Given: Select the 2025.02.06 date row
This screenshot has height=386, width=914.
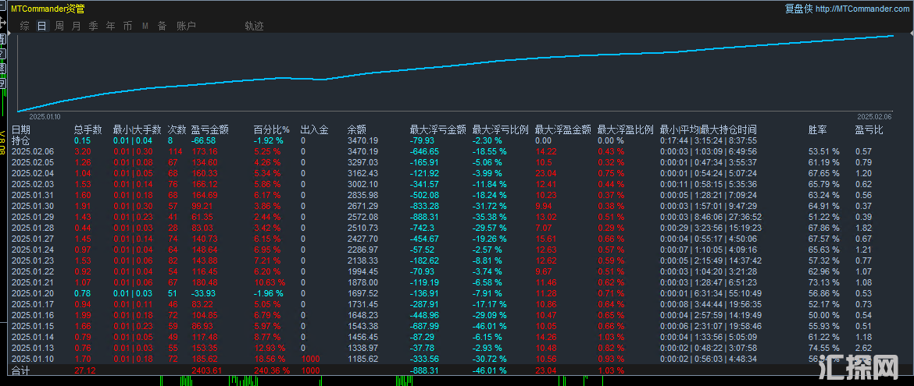Looking at the screenshot, I should tap(34, 151).
